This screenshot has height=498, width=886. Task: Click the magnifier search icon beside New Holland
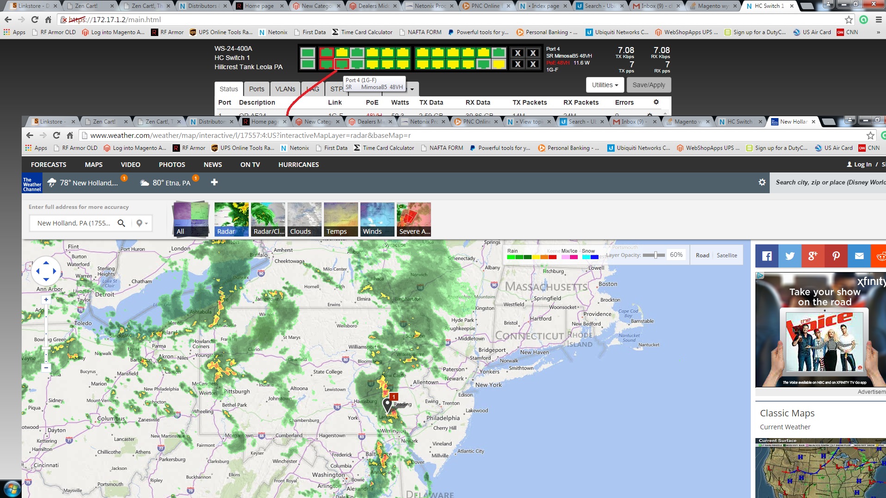[121, 223]
